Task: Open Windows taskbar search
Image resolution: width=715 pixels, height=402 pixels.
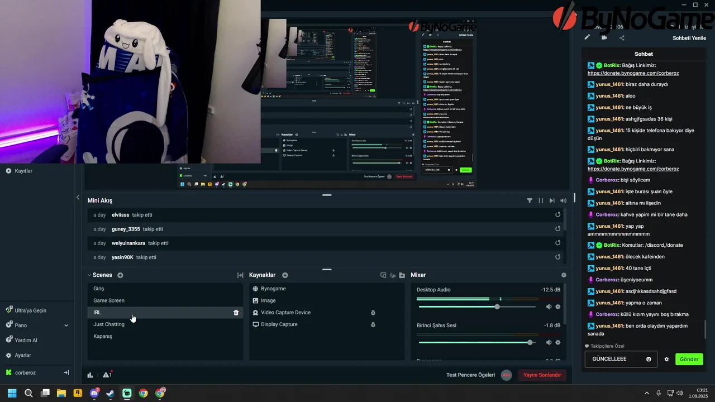Action: (28, 393)
